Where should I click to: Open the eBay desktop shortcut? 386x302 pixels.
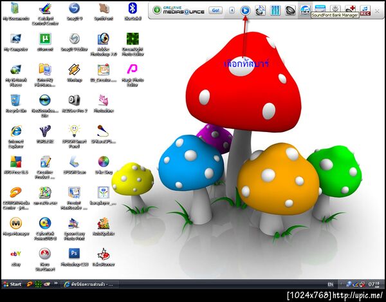(15, 258)
